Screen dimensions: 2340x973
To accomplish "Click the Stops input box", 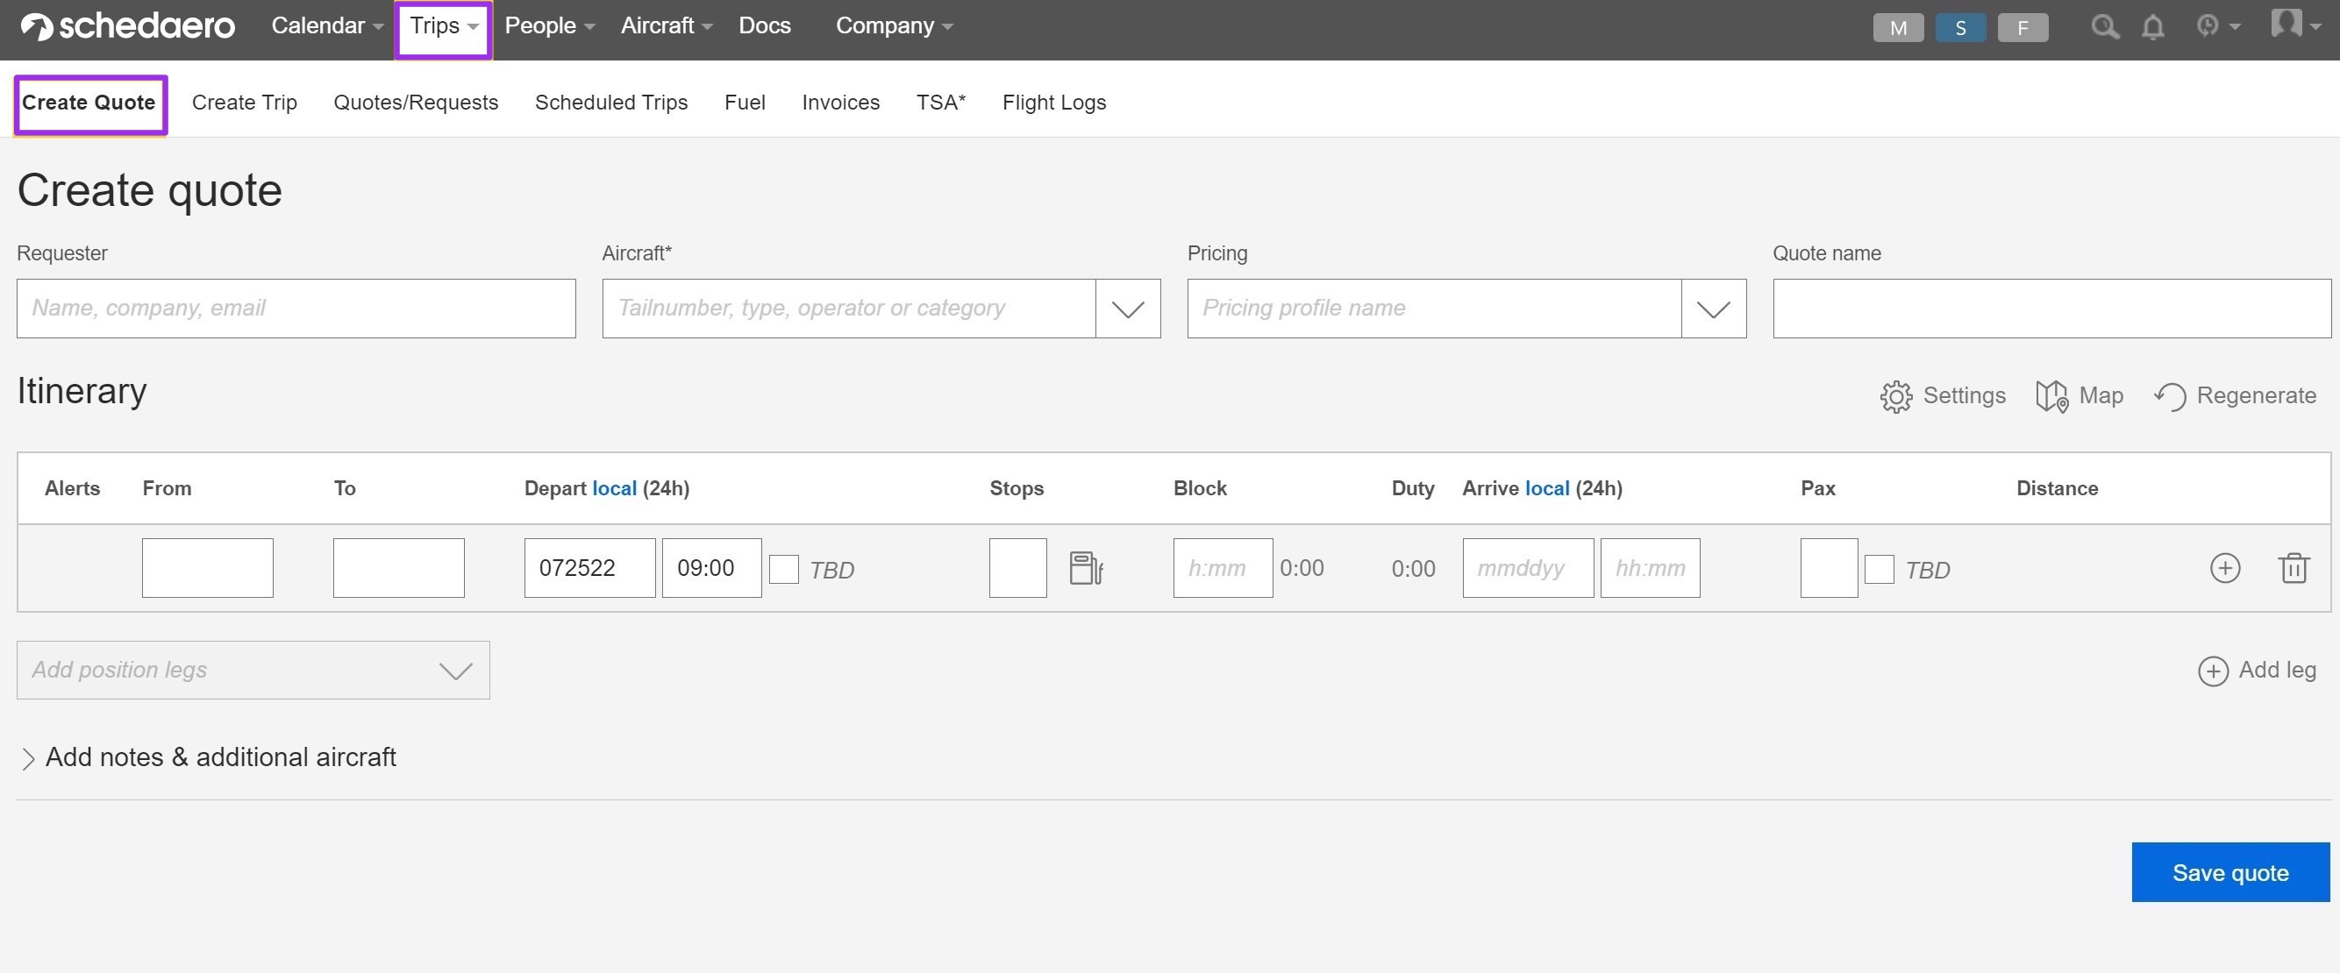I will coord(1017,568).
